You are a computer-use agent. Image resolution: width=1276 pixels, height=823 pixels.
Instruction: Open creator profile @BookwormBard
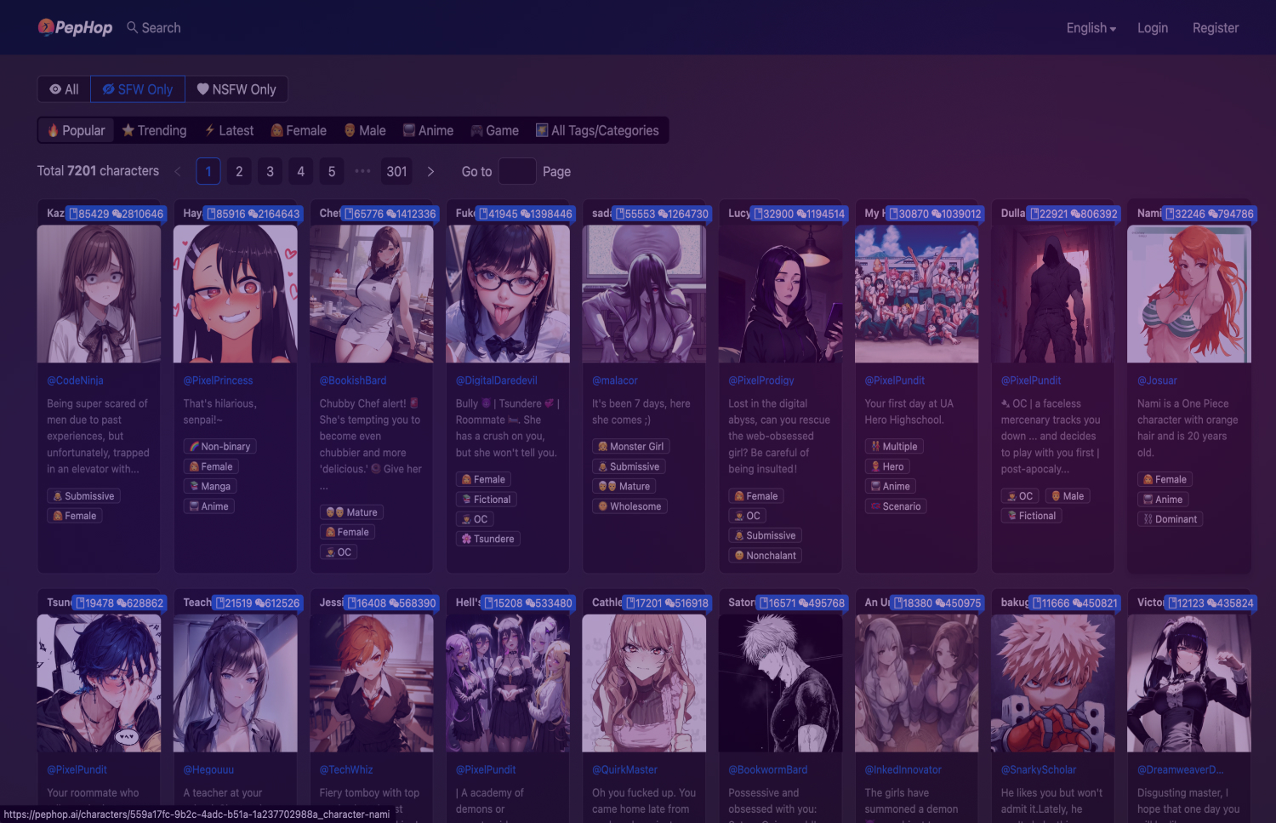pyautogui.click(x=768, y=769)
